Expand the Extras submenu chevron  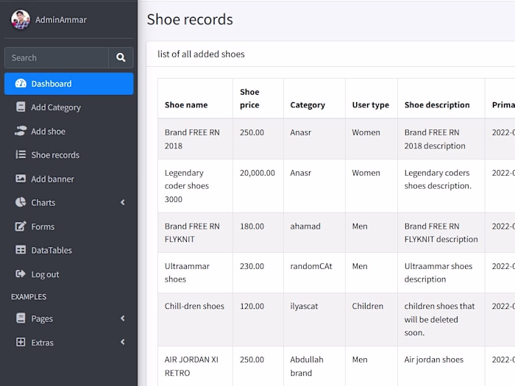[x=123, y=342]
